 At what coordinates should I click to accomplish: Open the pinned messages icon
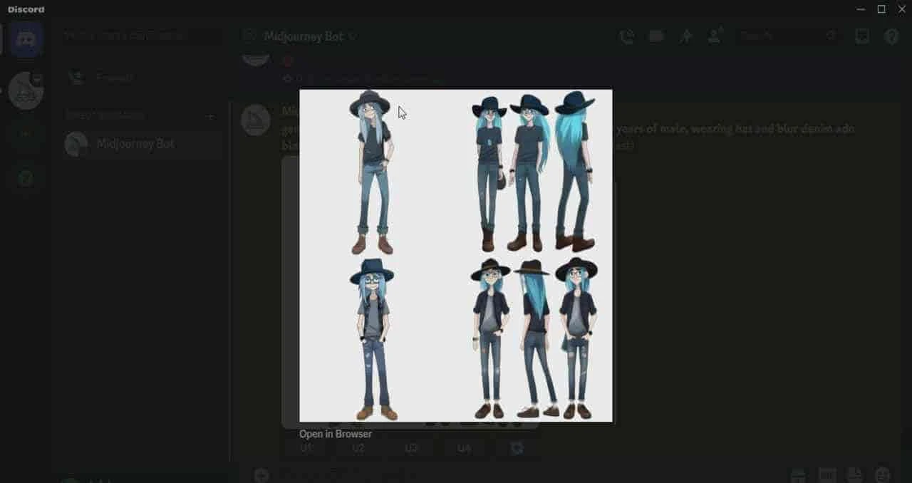685,36
